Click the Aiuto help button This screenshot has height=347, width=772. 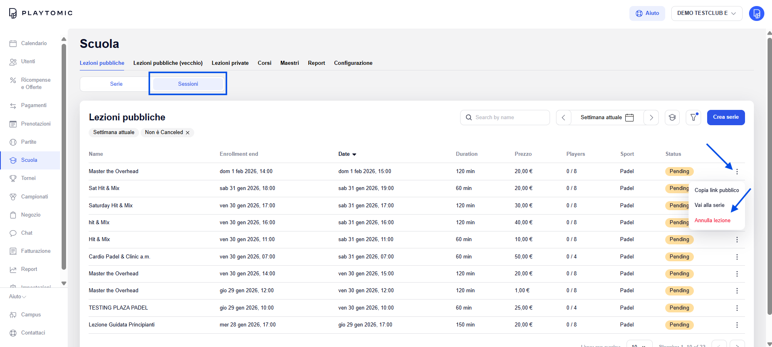click(x=647, y=13)
